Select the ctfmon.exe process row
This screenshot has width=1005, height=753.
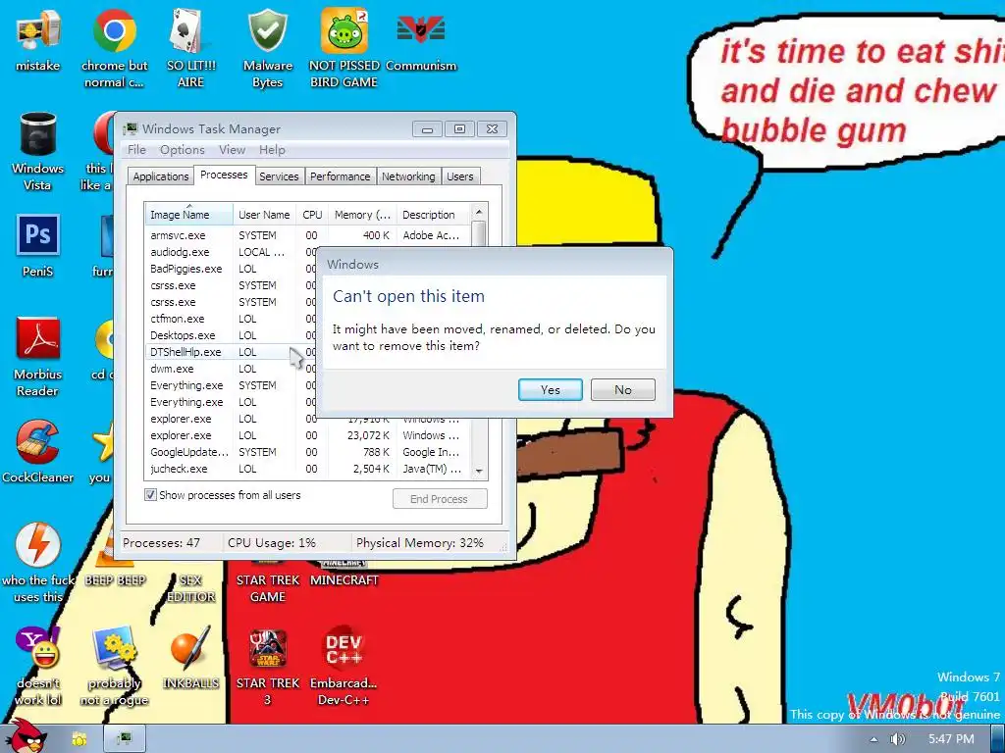pyautogui.click(x=231, y=319)
